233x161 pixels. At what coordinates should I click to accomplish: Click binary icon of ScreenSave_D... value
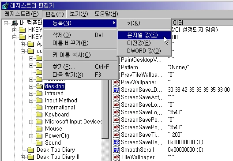click(116, 90)
